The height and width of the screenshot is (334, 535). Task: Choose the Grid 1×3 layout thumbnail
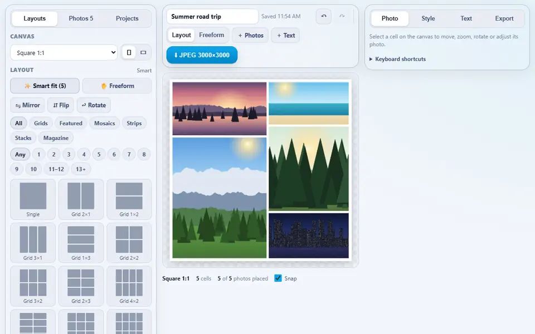[x=81, y=243]
